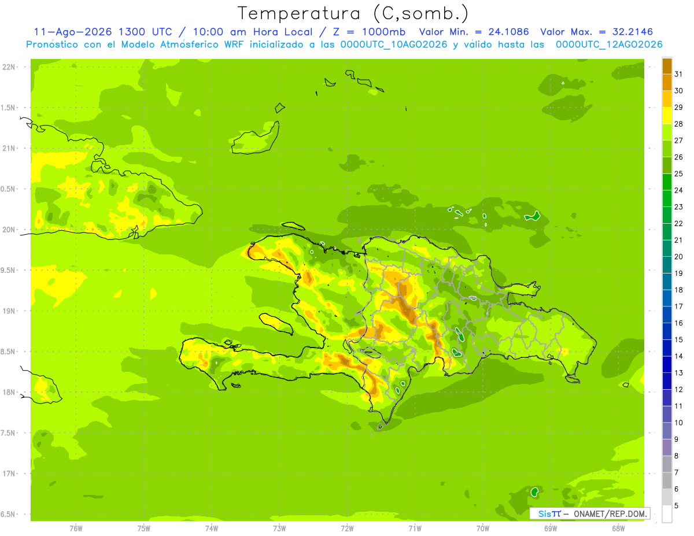Click the latitude label "22N"
This screenshot has width=694, height=536.
tap(9, 67)
